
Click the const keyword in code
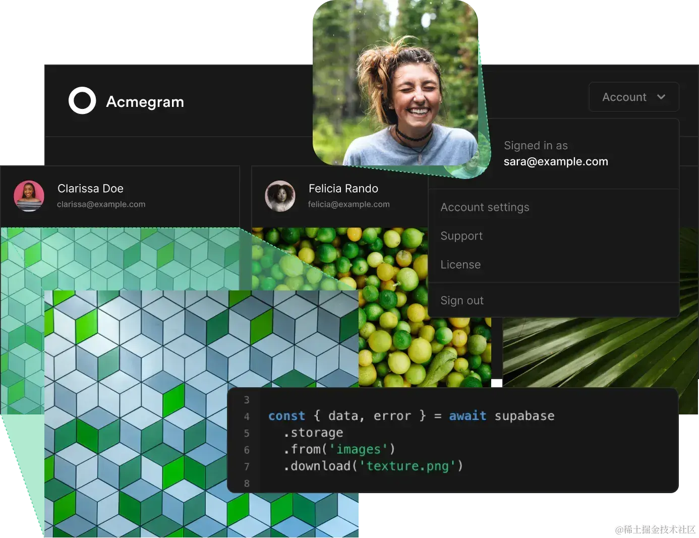point(286,416)
